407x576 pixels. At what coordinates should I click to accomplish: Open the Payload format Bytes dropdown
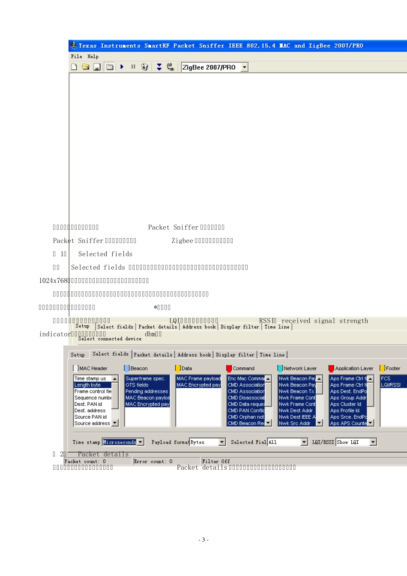(x=222, y=442)
